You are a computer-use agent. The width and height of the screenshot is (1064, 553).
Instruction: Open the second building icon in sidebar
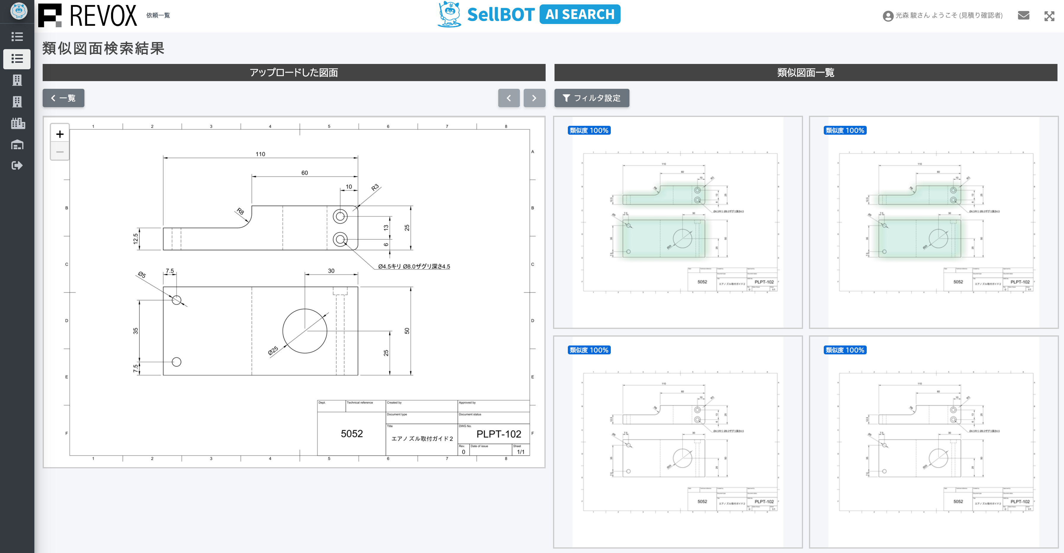pos(17,102)
